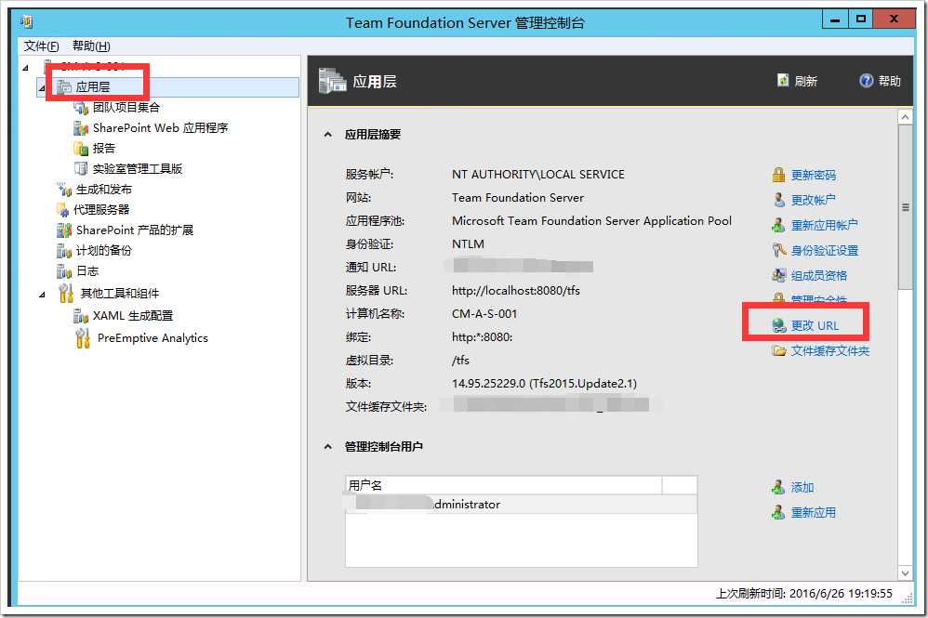Click the 更新密码 lock icon
This screenshot has height=618, width=928.
[x=779, y=175]
